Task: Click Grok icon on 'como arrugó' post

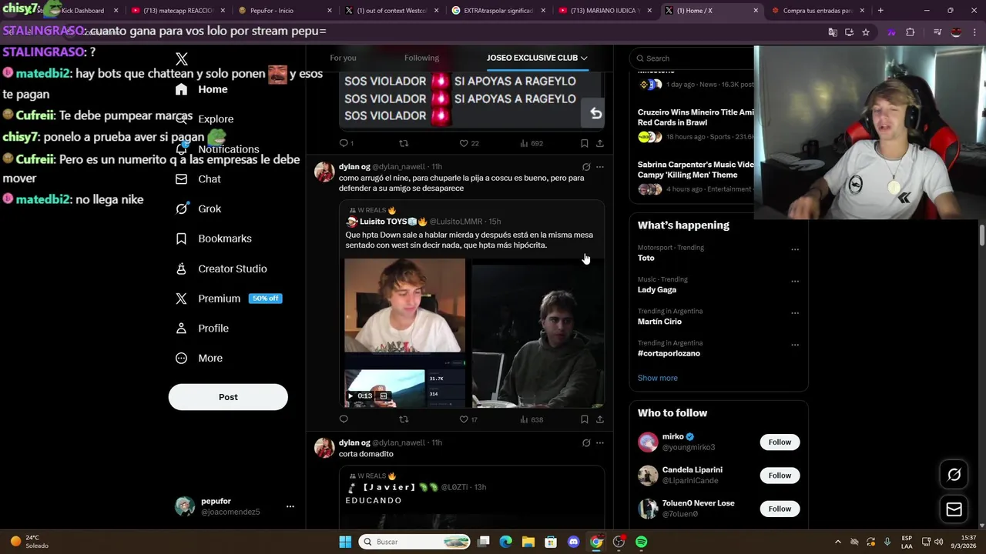Action: pyautogui.click(x=586, y=167)
